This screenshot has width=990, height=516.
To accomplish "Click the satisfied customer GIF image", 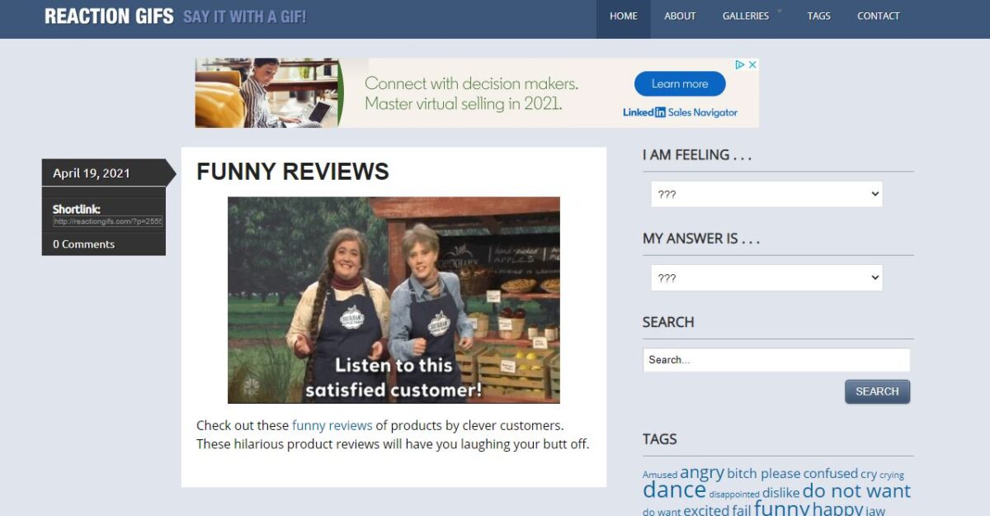I will pos(394,300).
